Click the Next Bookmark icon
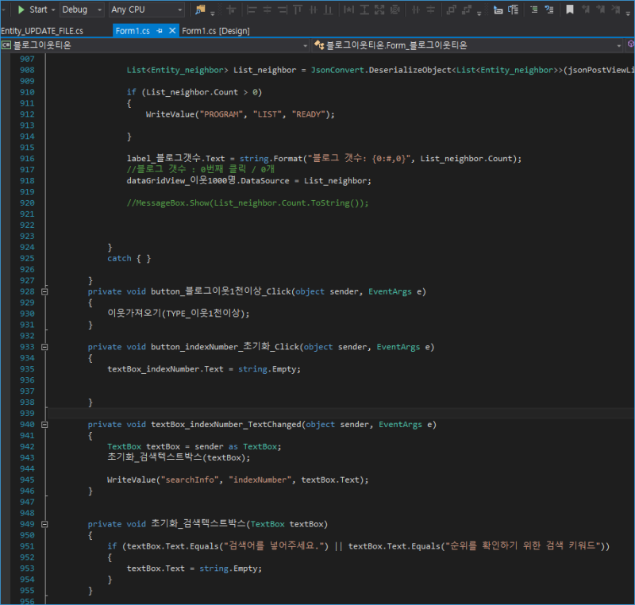Viewport: 635px width, 605px height. 601,10
